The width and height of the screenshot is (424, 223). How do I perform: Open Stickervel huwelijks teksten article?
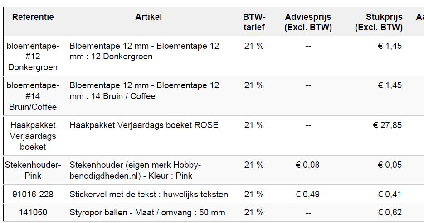[x=149, y=194]
